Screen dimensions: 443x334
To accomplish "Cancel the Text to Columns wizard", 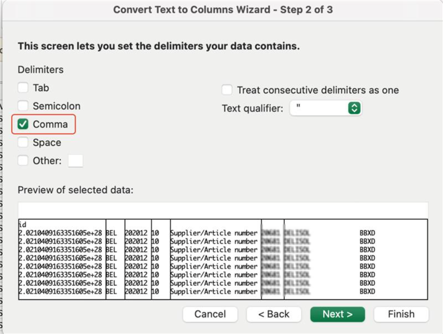I will (x=209, y=314).
